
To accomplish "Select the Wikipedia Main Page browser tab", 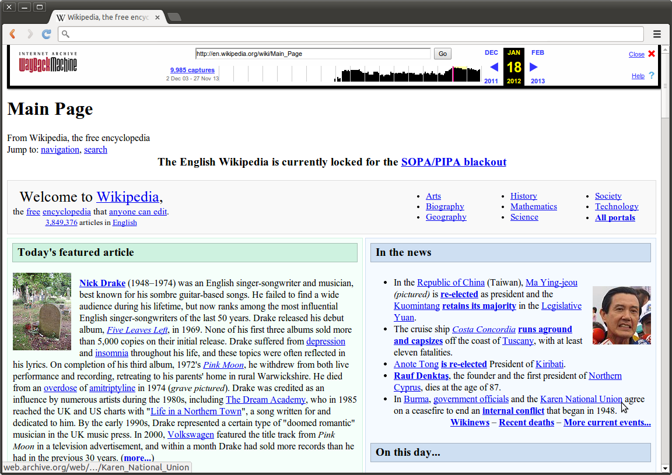I will pos(105,17).
